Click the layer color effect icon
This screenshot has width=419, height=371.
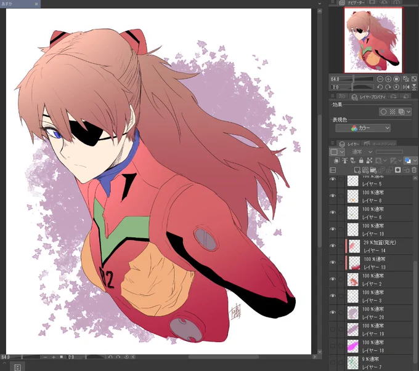coord(401,112)
